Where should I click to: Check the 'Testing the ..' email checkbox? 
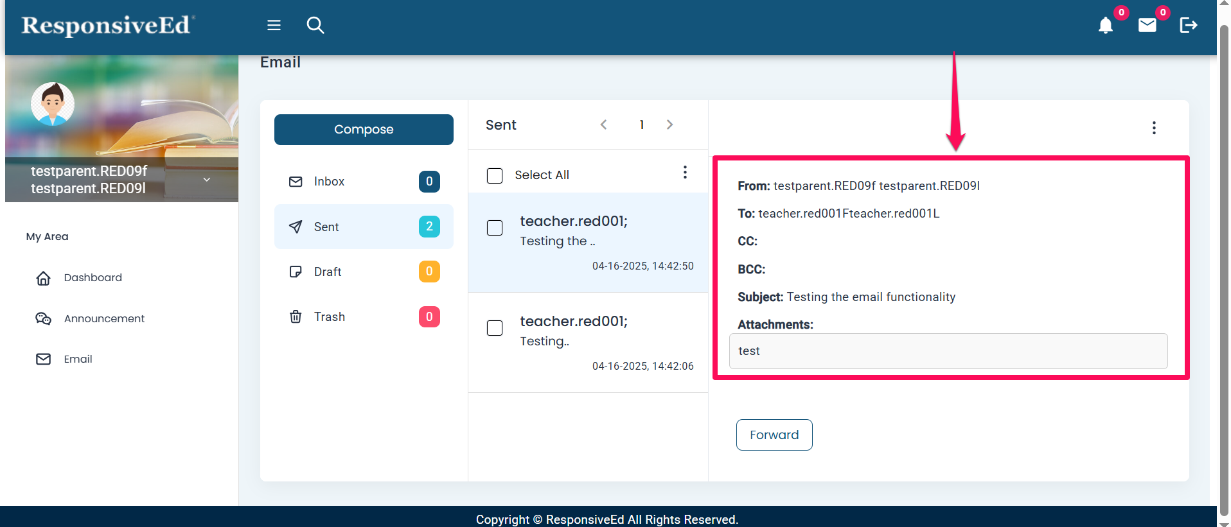coord(495,228)
